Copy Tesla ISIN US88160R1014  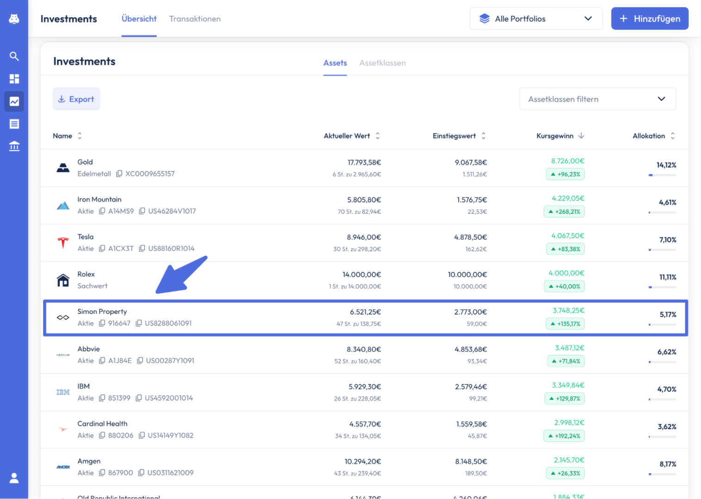(x=142, y=249)
